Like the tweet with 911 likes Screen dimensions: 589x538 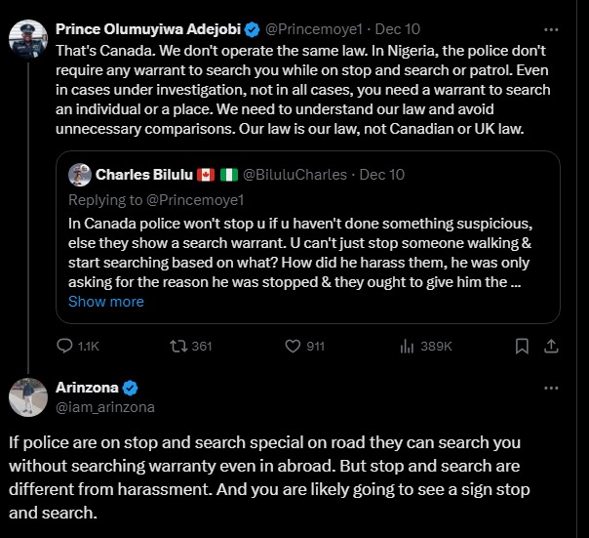tap(292, 346)
